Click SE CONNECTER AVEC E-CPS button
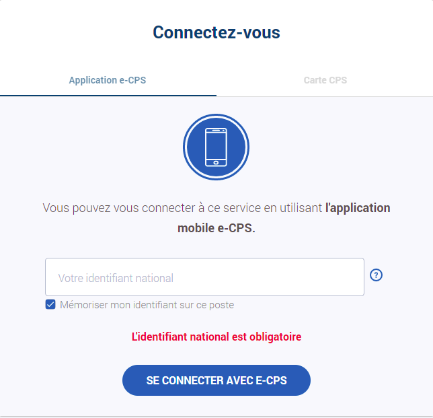This screenshot has width=433, height=418. click(216, 380)
